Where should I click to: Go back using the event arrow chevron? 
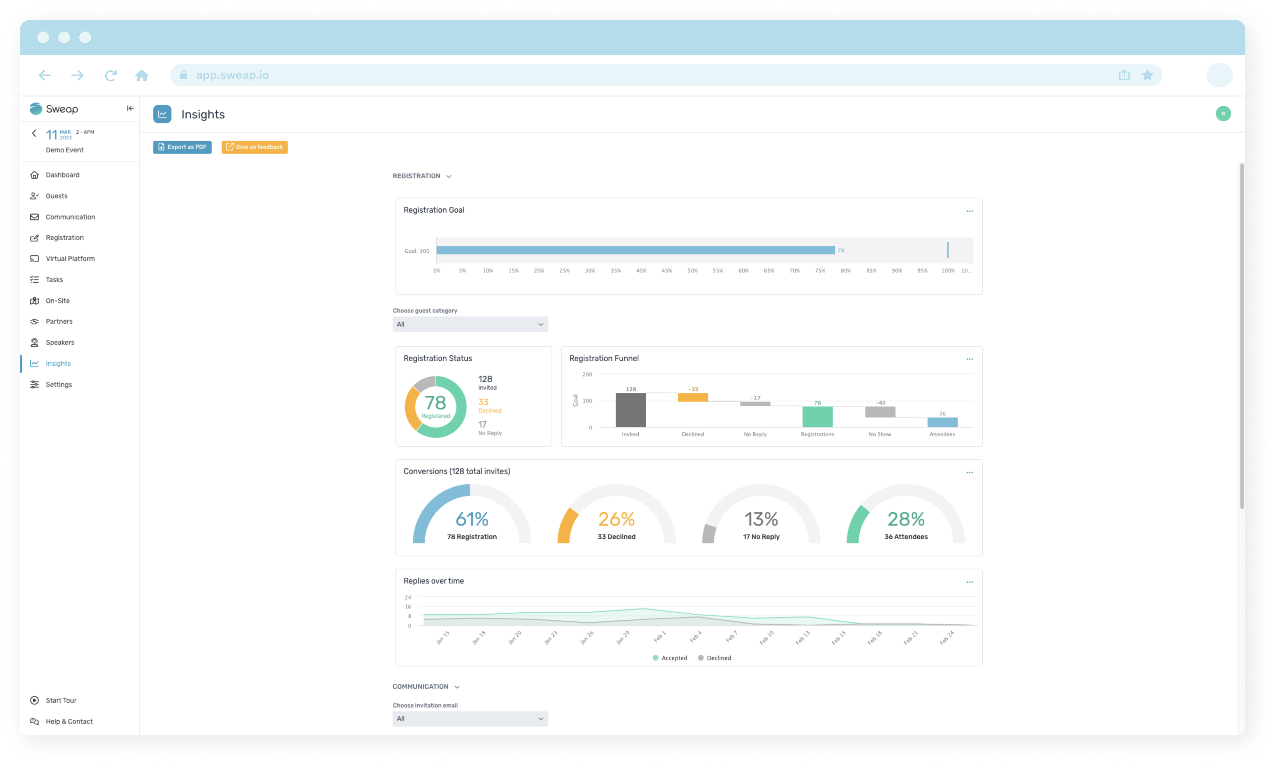coord(34,133)
